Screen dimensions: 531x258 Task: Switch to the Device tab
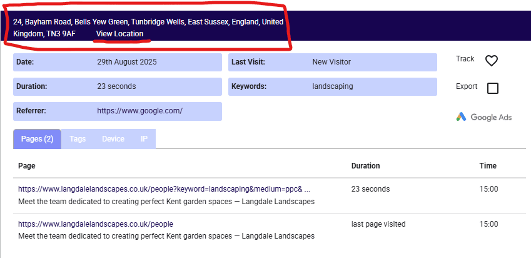(x=113, y=139)
